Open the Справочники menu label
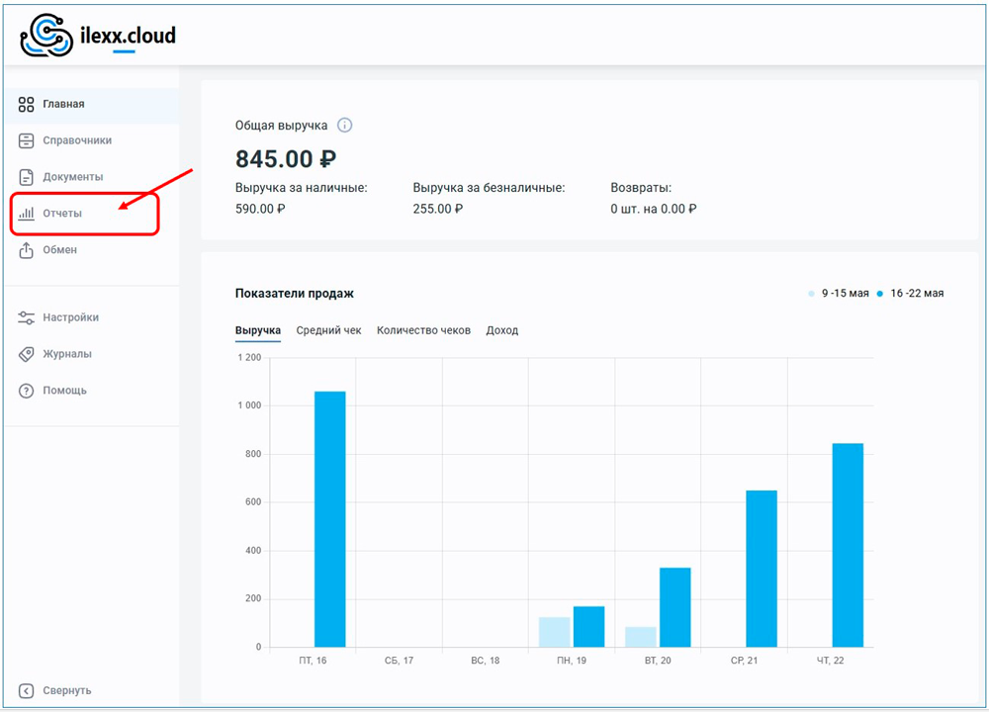 pos(77,141)
